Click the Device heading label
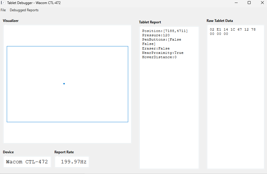 [x=8, y=152]
